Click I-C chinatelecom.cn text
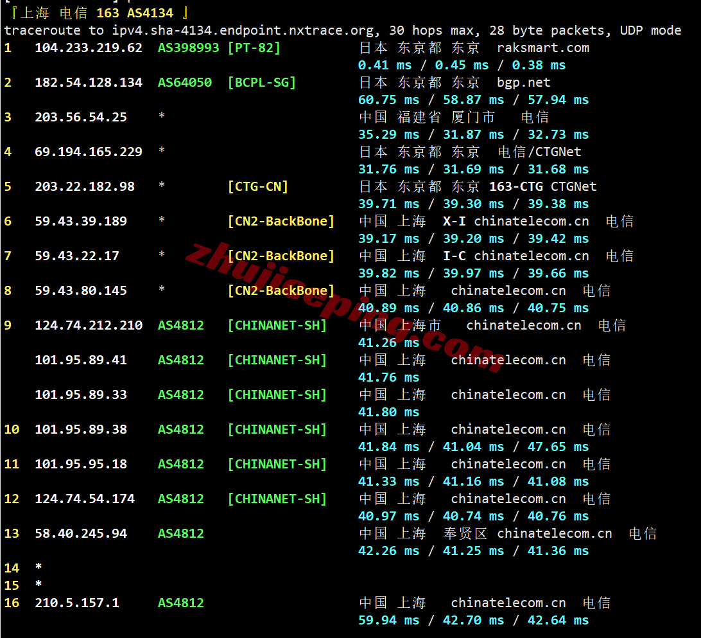Image resolution: width=701 pixels, height=638 pixels. (x=516, y=256)
